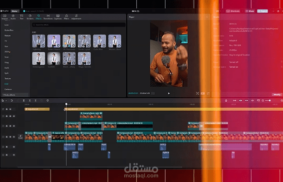Select the 2024 effects category
The height and width of the screenshot is (182, 283).
coord(7,52)
